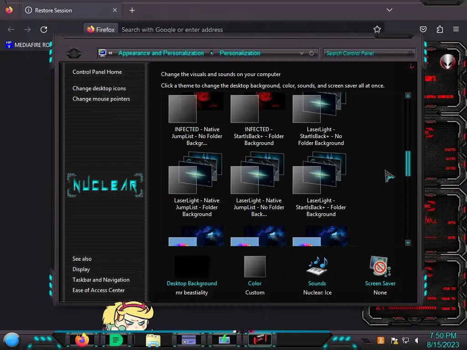This screenshot has width=467, height=350.
Task: Open the volume speaker tray icon
Action: (x=416, y=340)
